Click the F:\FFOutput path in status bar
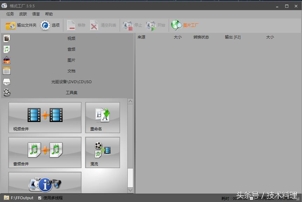 click(22, 198)
